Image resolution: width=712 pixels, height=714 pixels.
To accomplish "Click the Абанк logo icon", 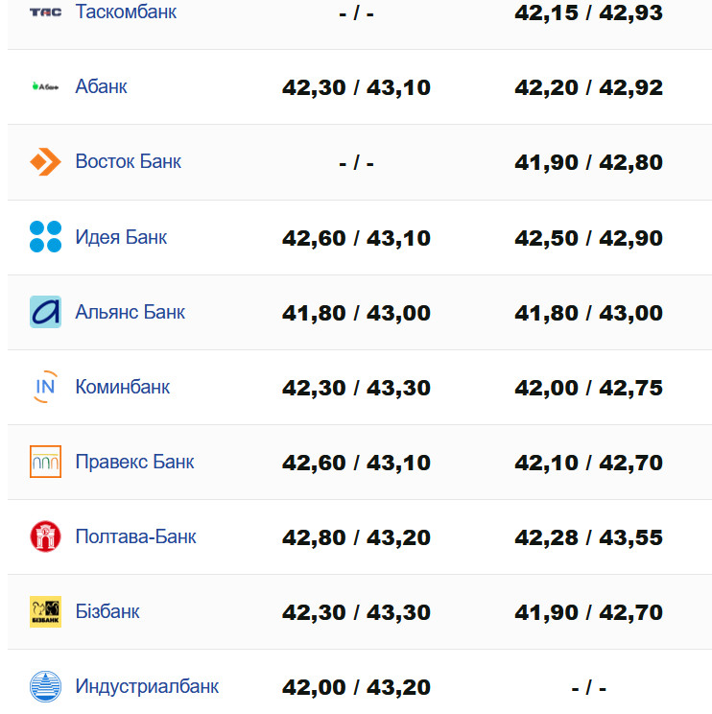I will coord(45,86).
